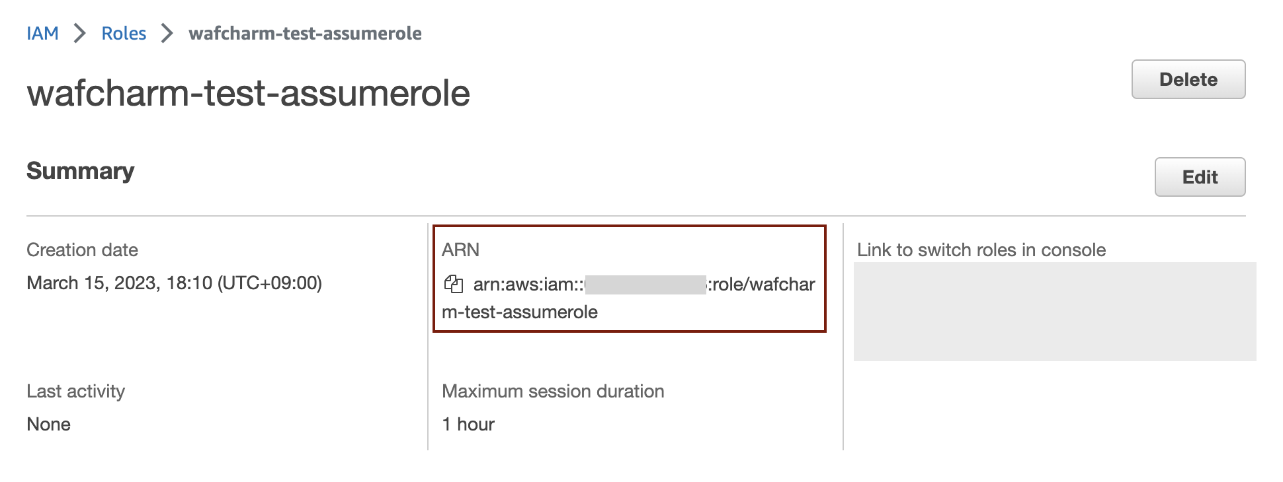The height and width of the screenshot is (482, 1283).
Task: Click the Summary section heading
Action: (80, 171)
